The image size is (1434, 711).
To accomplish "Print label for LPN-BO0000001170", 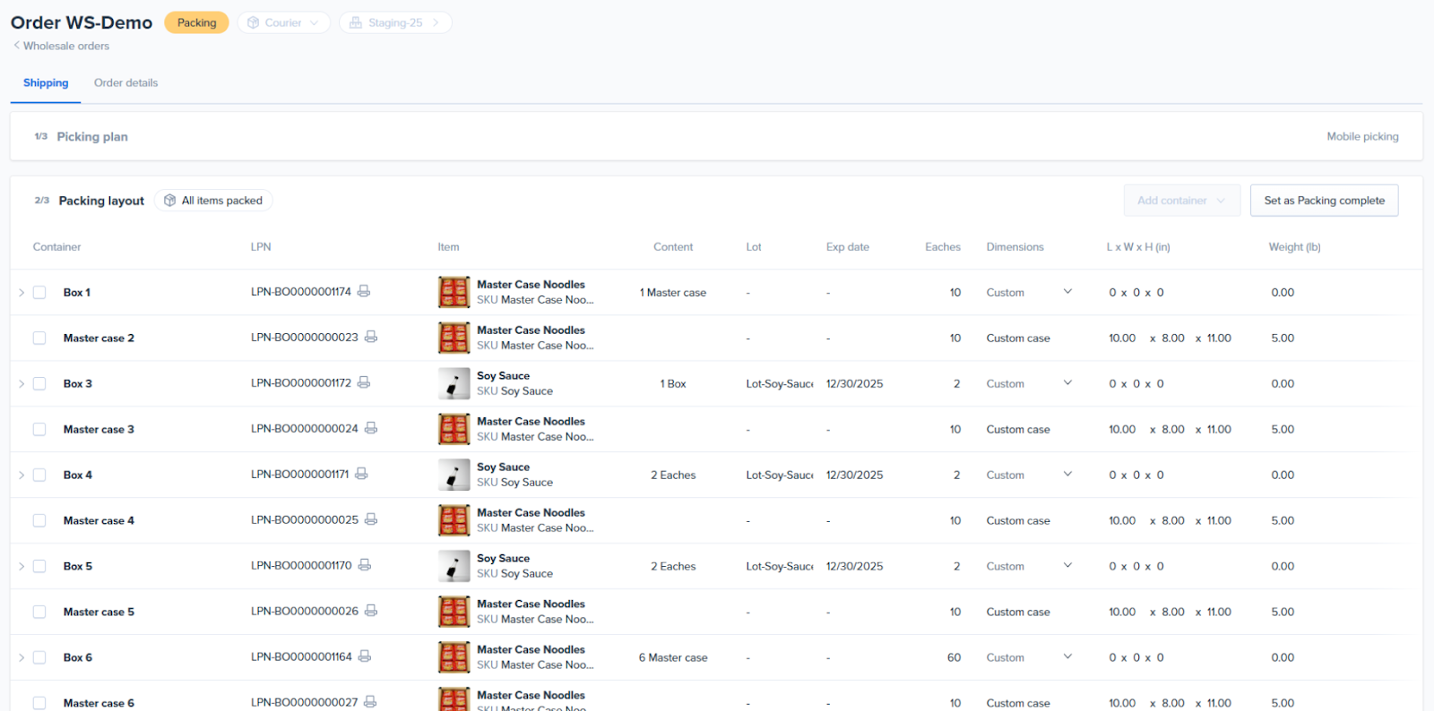I will click(365, 565).
